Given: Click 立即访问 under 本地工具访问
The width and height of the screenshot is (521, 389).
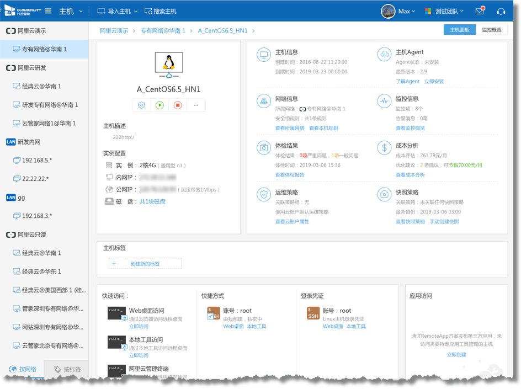Looking at the screenshot, I should (x=139, y=355).
